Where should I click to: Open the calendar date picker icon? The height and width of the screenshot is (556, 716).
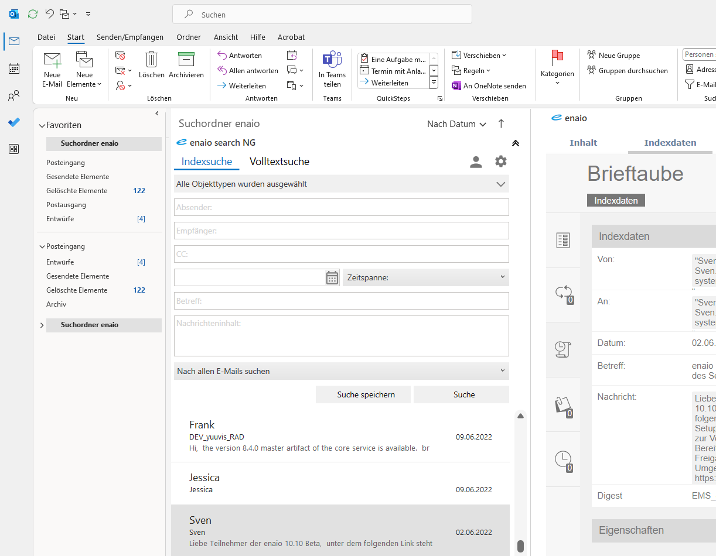[x=332, y=277]
